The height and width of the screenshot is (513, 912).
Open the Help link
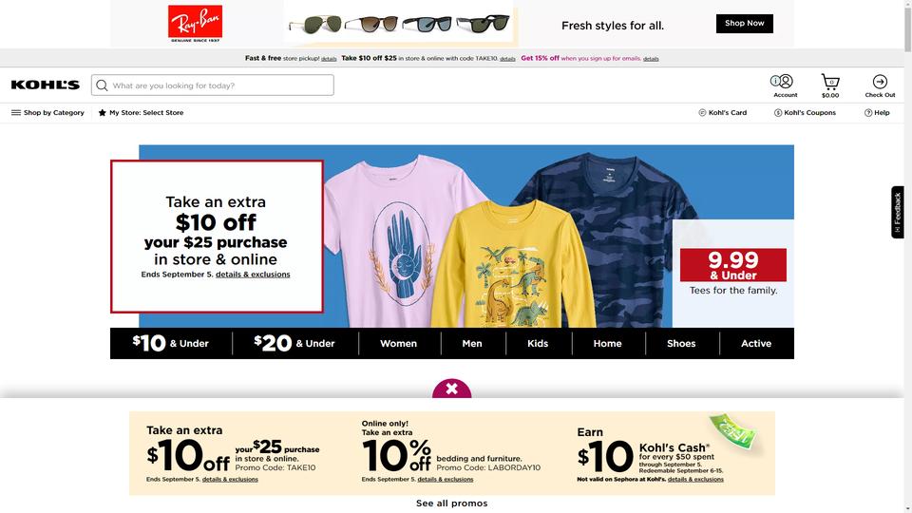pos(877,113)
